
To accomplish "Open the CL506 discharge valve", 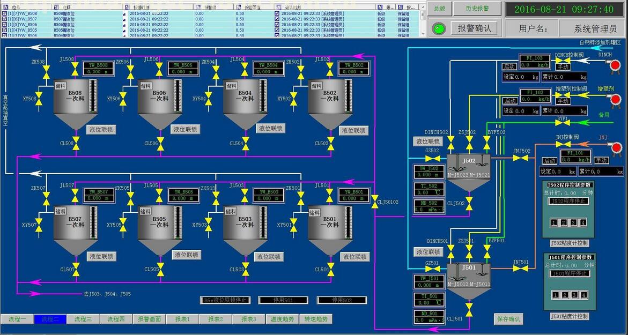I will pos(161,143).
